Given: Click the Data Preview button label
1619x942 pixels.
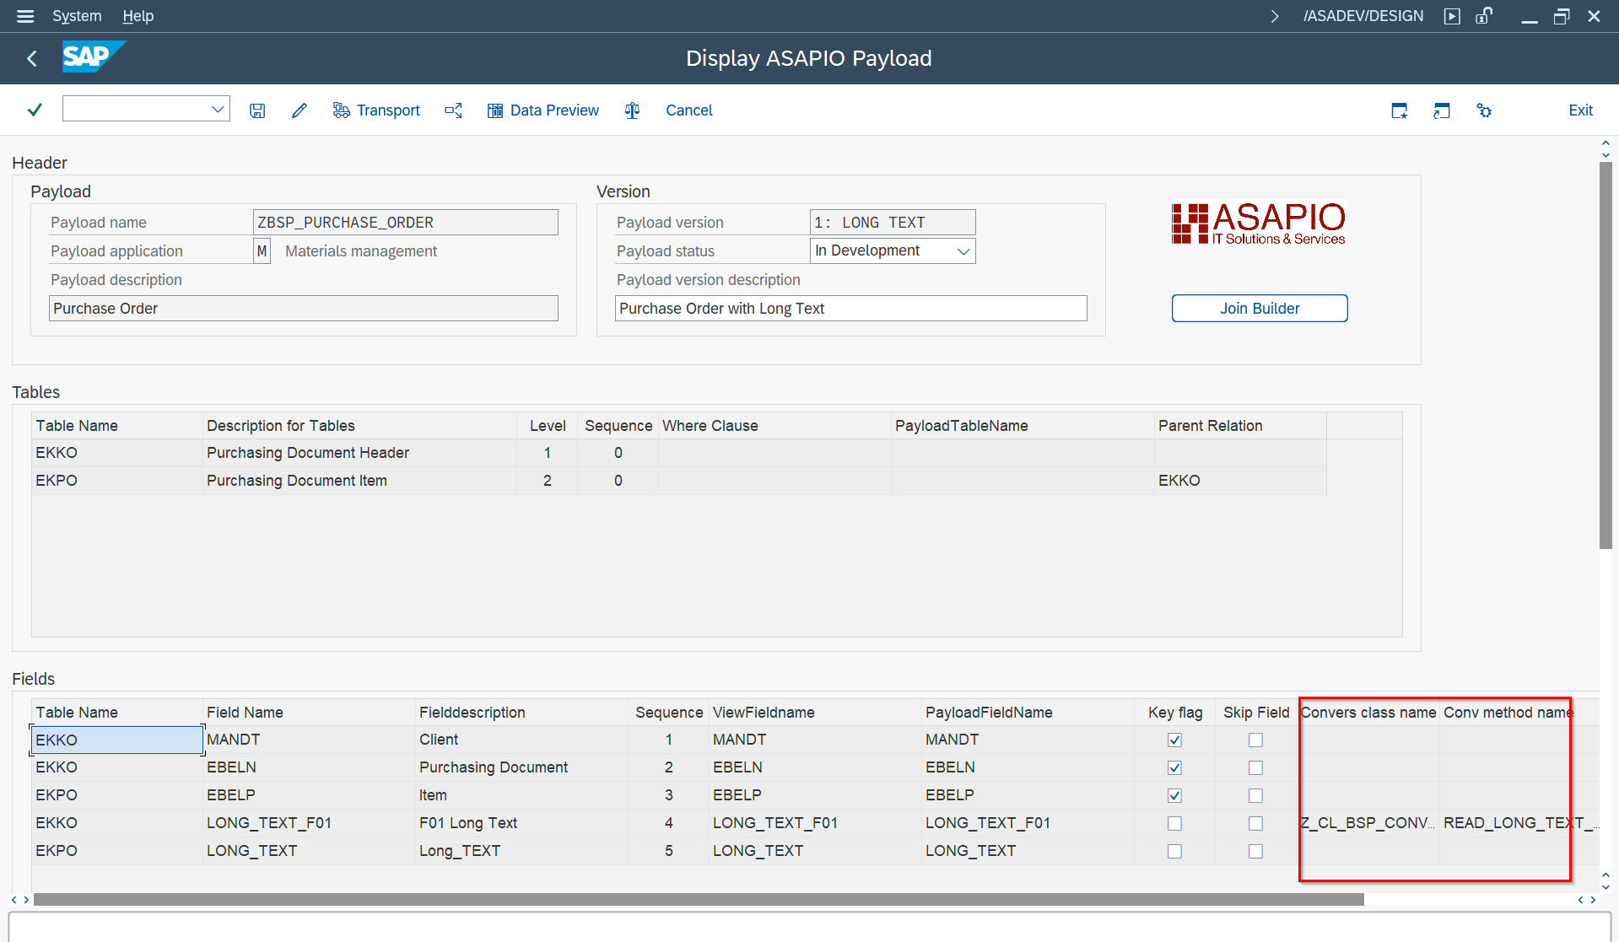Looking at the screenshot, I should [x=554, y=110].
